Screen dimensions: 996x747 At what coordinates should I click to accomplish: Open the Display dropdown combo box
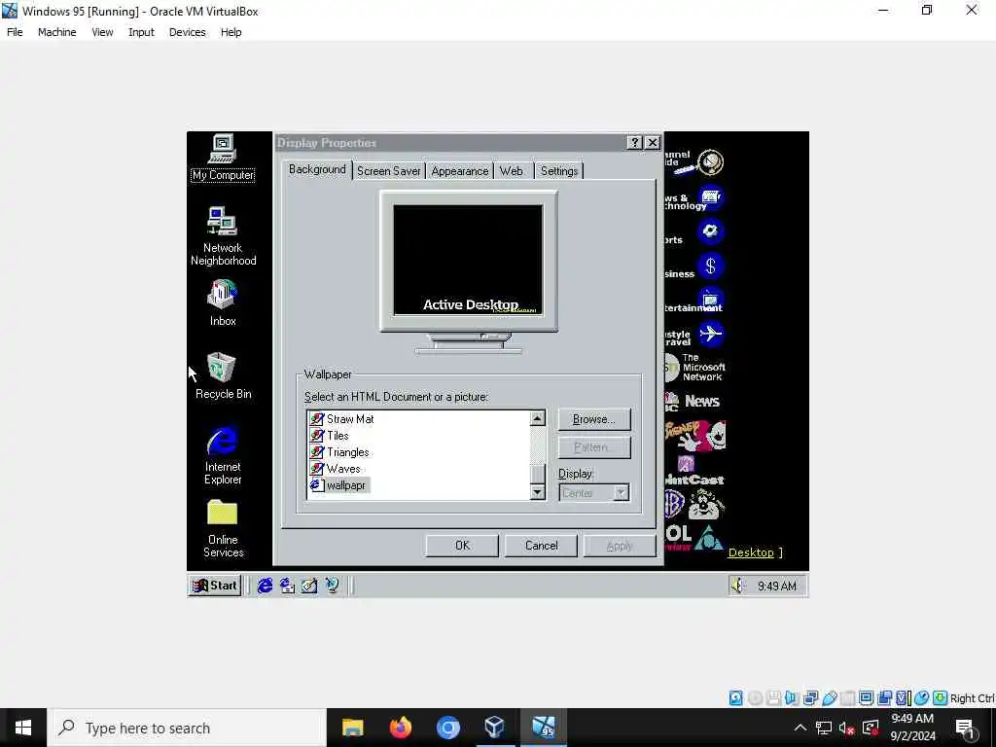click(594, 493)
